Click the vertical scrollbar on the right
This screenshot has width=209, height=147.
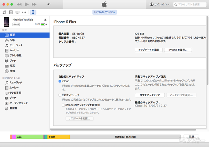(208, 51)
